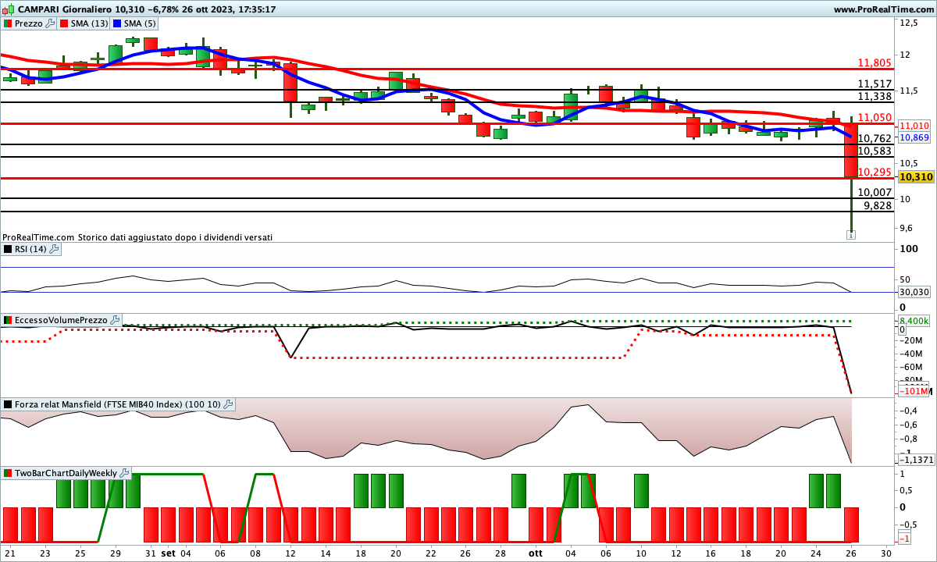937x562 pixels.
Task: Open RSI (14) settings wrench
Action: coord(53,249)
